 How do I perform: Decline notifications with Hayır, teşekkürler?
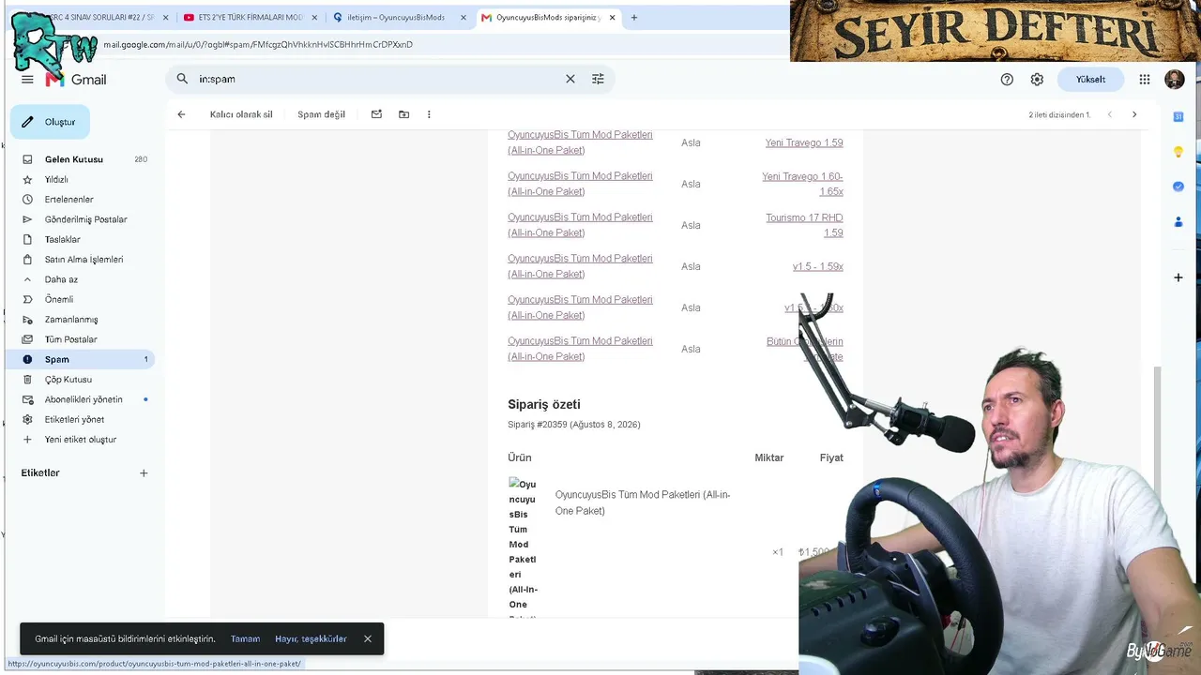(311, 639)
